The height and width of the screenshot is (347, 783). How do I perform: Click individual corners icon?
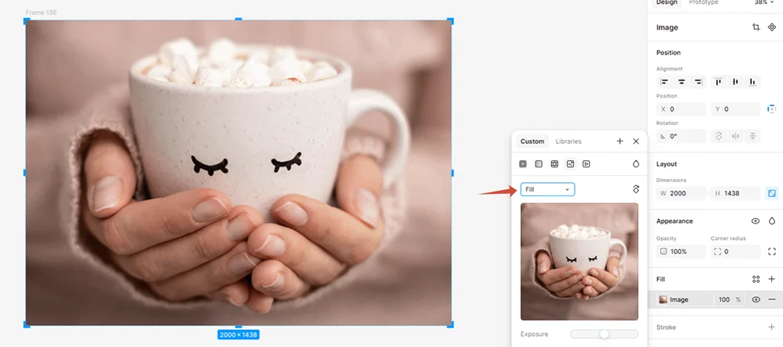click(771, 252)
